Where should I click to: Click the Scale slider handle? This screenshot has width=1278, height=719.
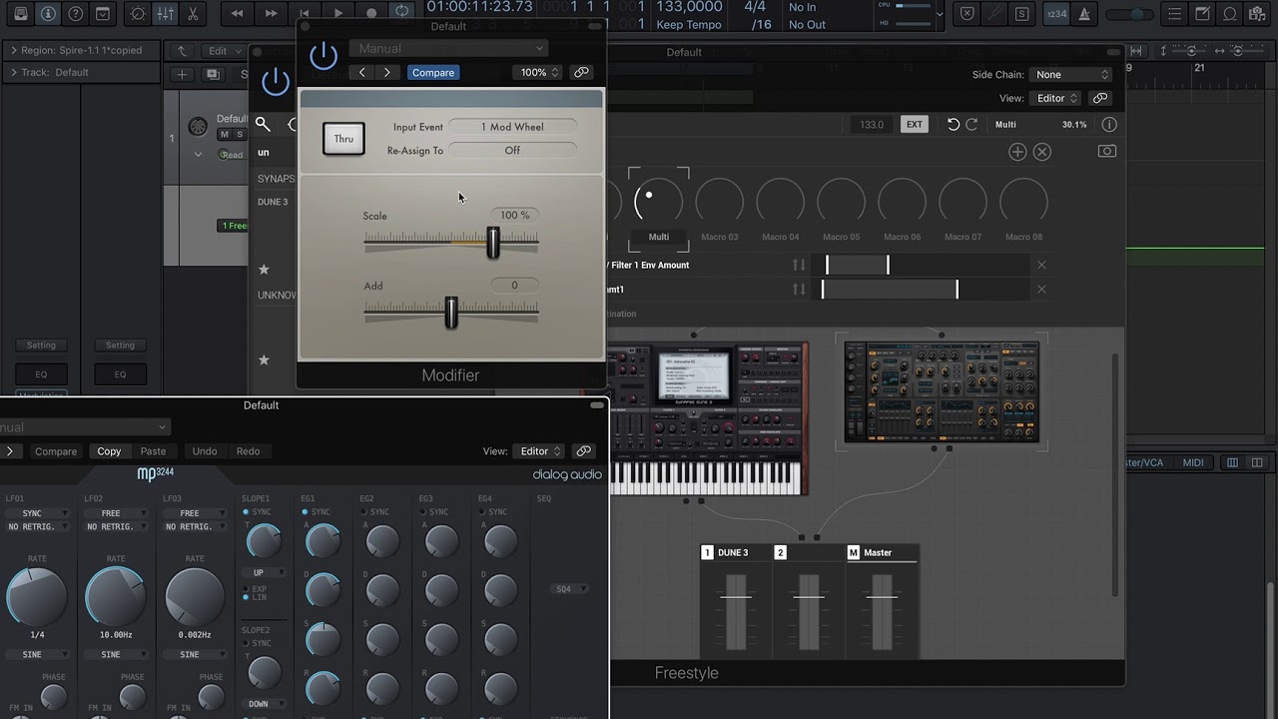click(492, 242)
